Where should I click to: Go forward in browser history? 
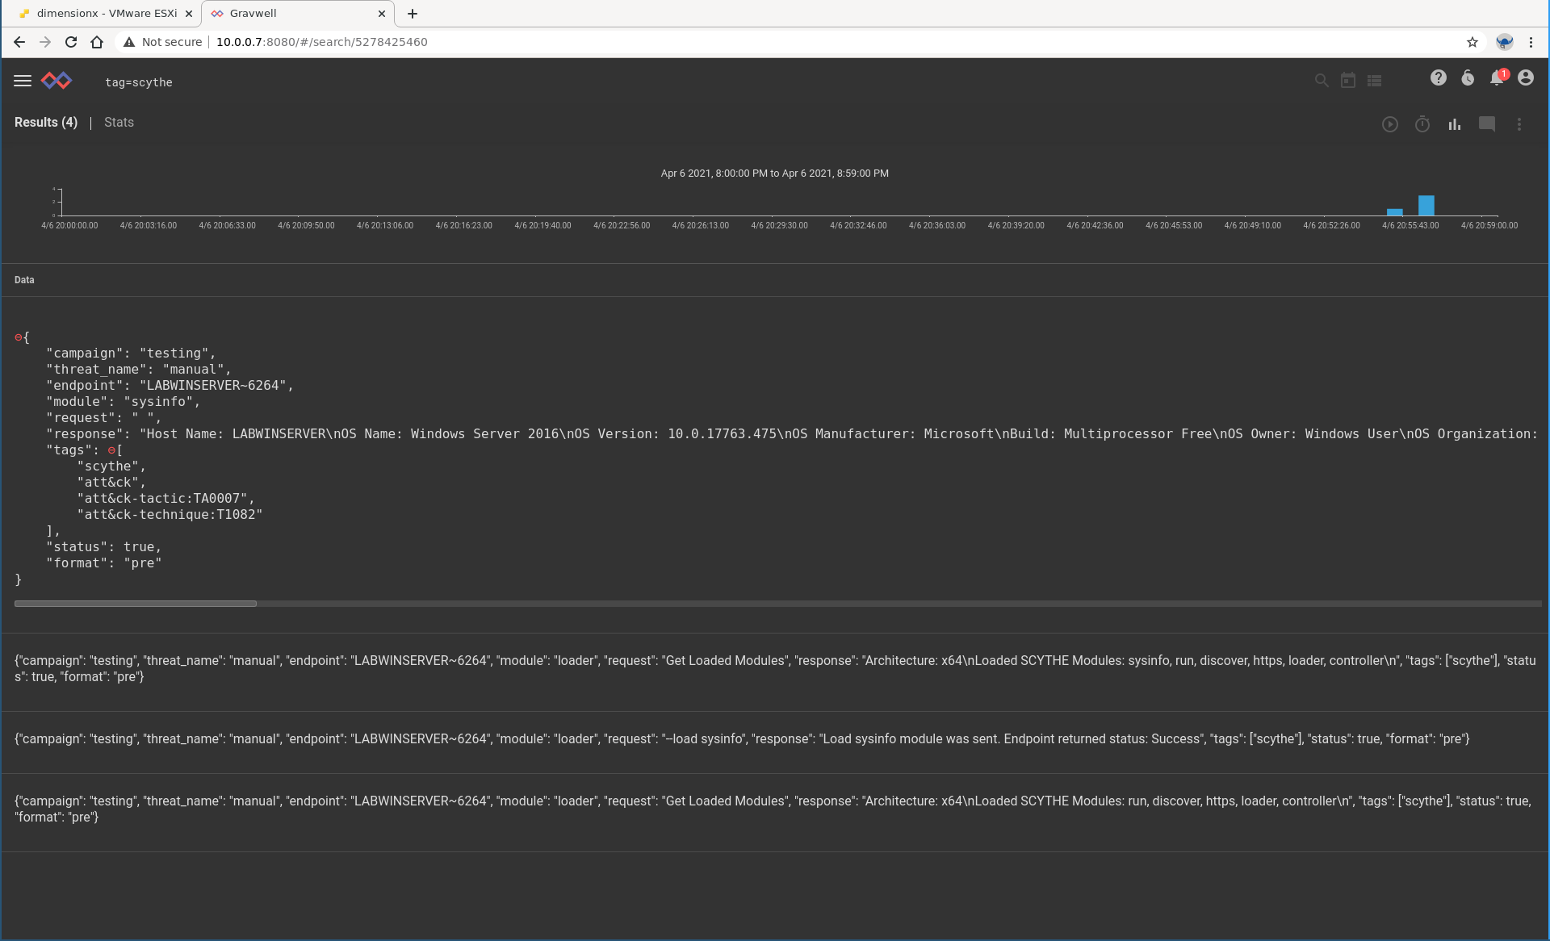(45, 42)
